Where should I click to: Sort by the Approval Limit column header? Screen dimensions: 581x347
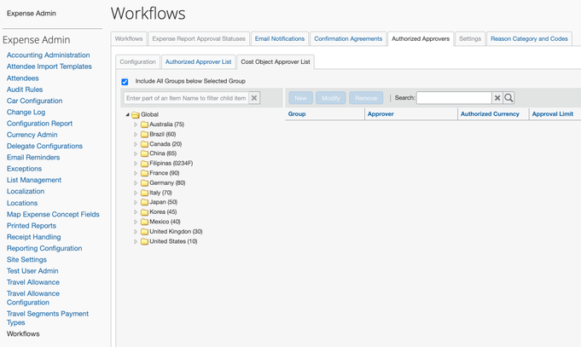[x=552, y=113]
